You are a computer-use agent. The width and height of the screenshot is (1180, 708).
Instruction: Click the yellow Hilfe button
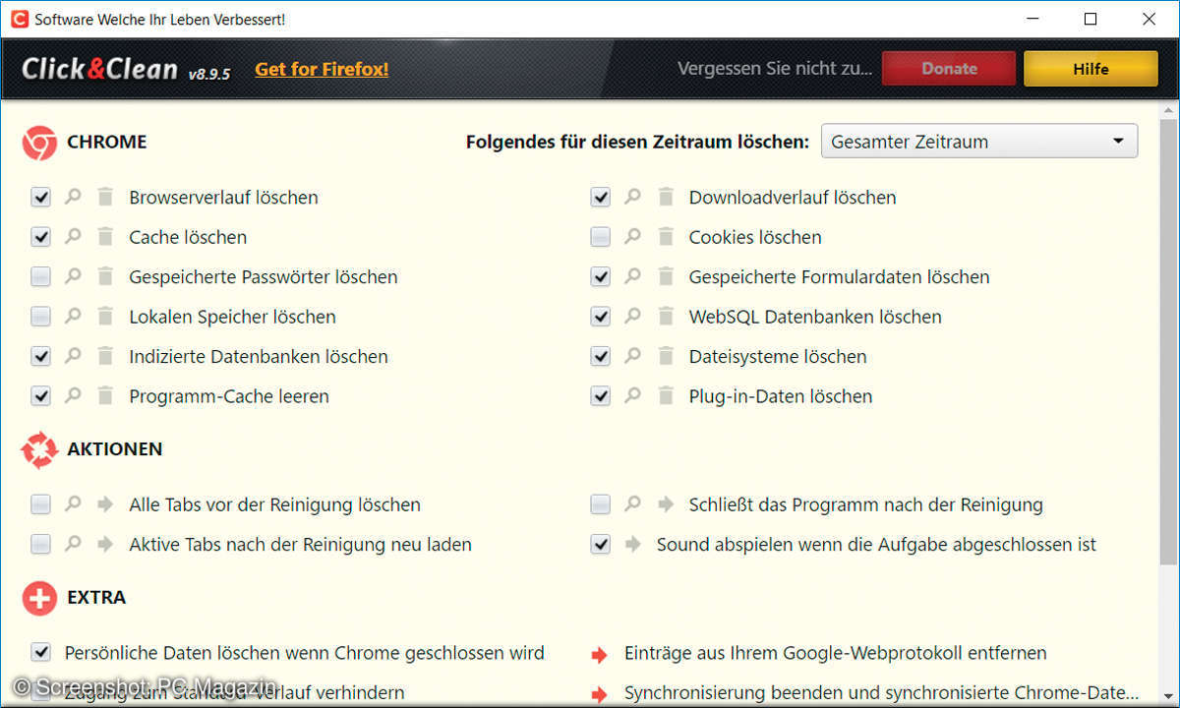[x=1091, y=69]
